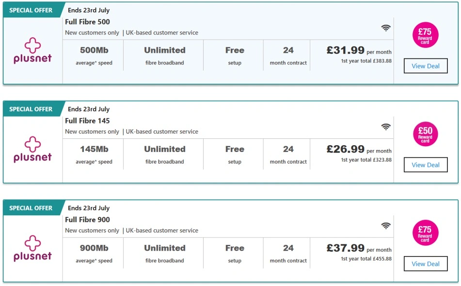This screenshot has width=461, height=286.
Task: View Deal for Full Fibre 145
Action: coord(426,165)
